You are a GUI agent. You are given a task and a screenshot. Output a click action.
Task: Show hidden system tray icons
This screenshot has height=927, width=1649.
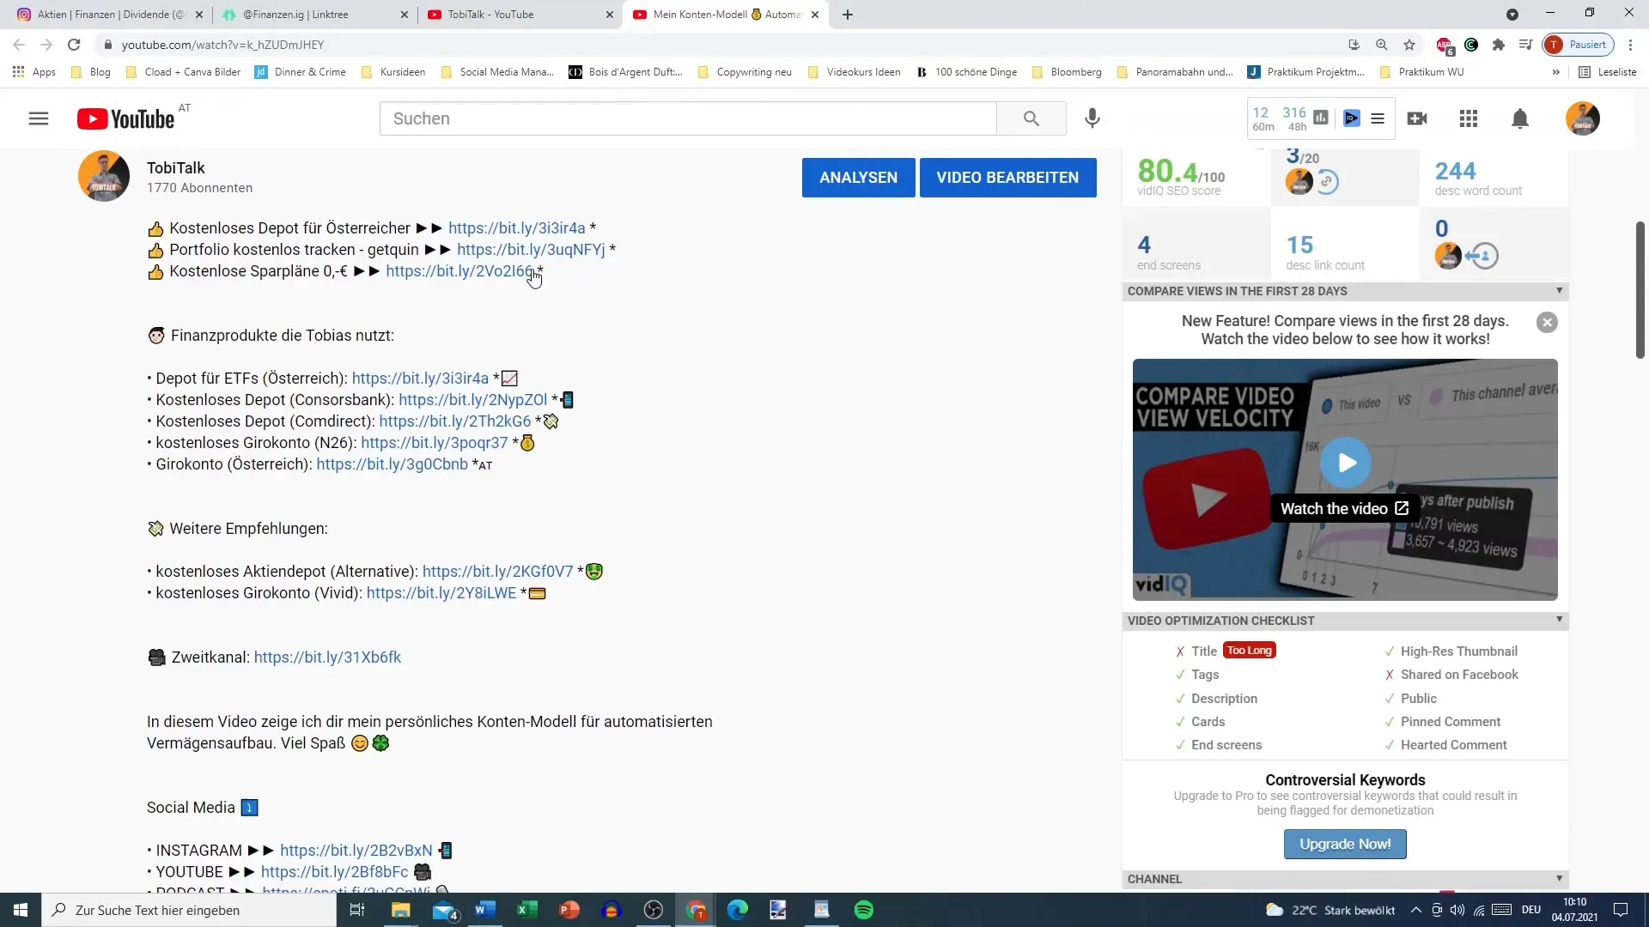click(1415, 910)
